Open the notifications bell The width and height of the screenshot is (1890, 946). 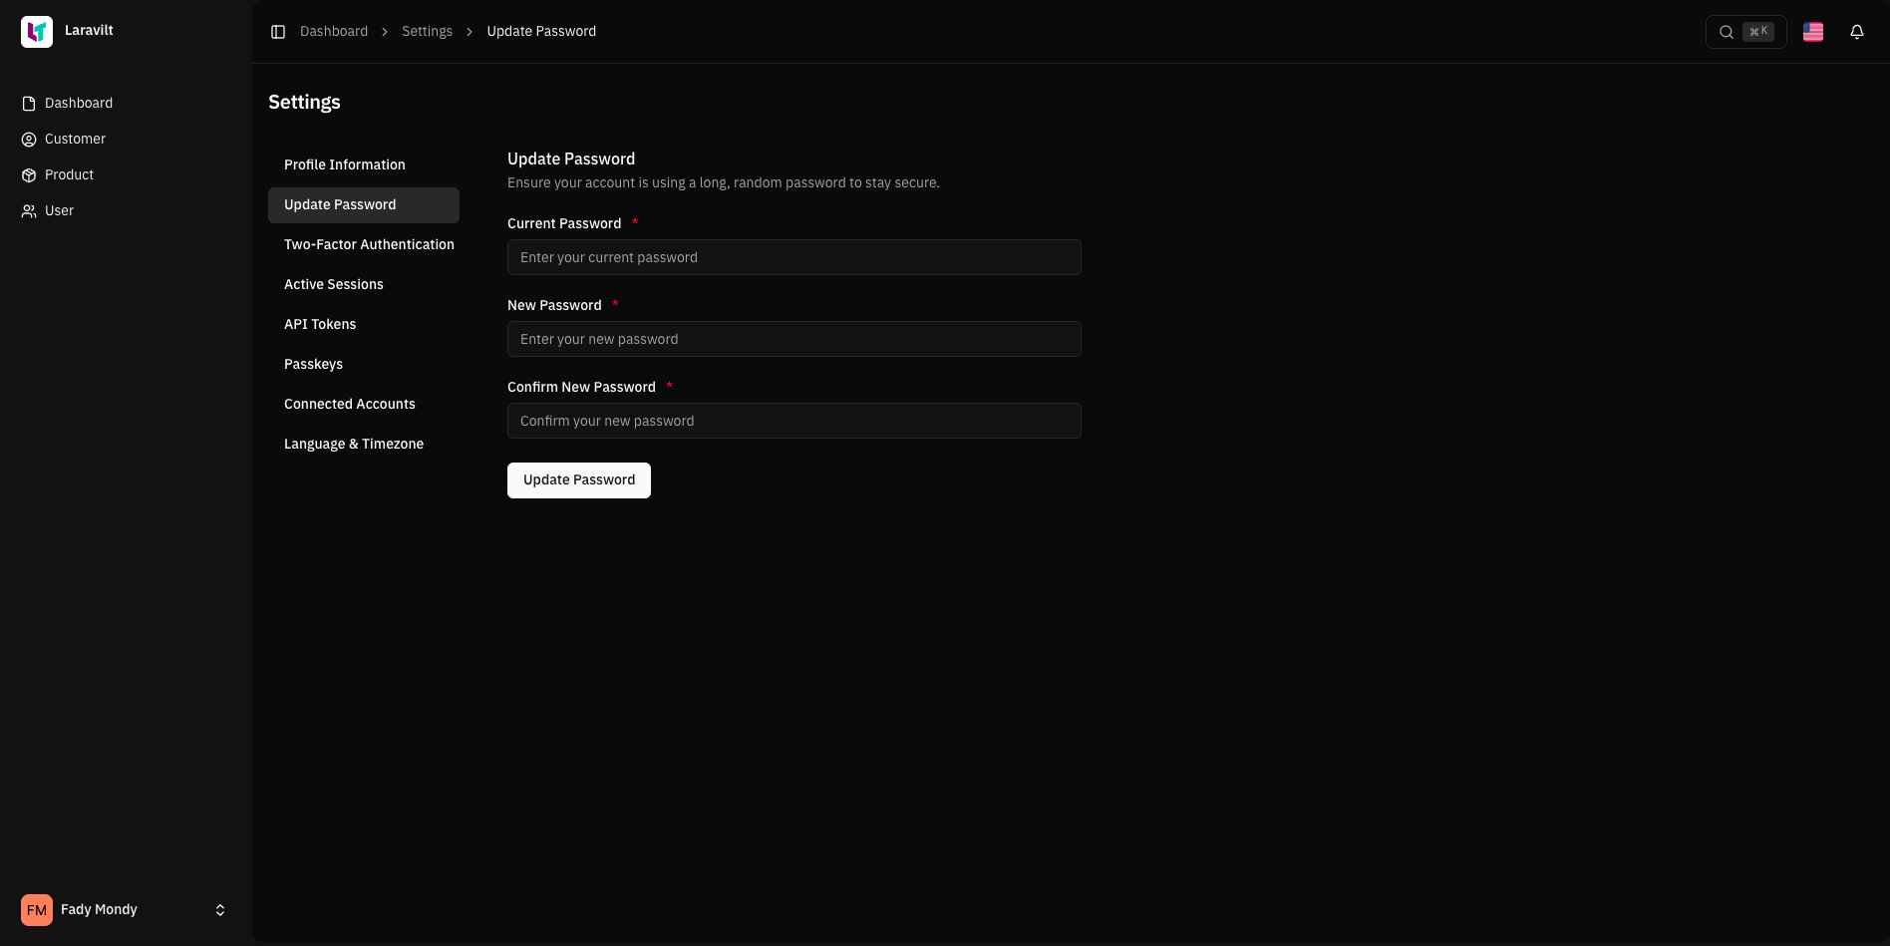click(x=1857, y=31)
